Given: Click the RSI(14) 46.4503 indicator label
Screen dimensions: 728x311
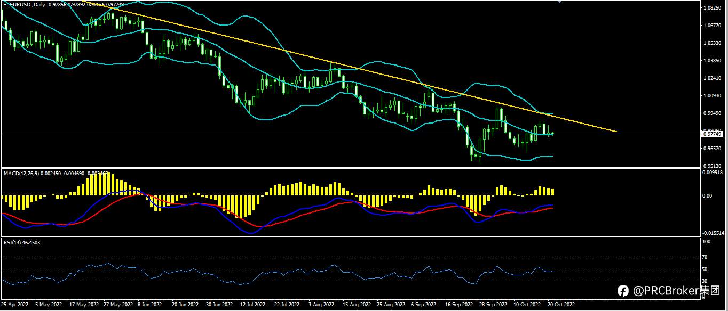Looking at the screenshot, I should click(x=22, y=242).
